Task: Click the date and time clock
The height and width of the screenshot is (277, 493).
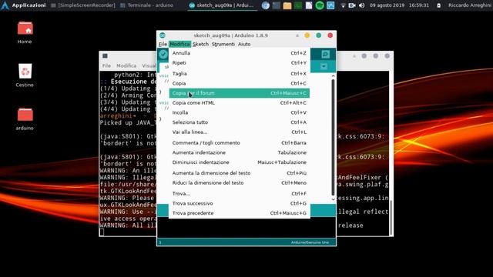Action: 399,5
